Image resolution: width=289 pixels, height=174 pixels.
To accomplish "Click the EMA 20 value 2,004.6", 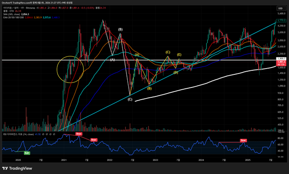I will point(29,18).
